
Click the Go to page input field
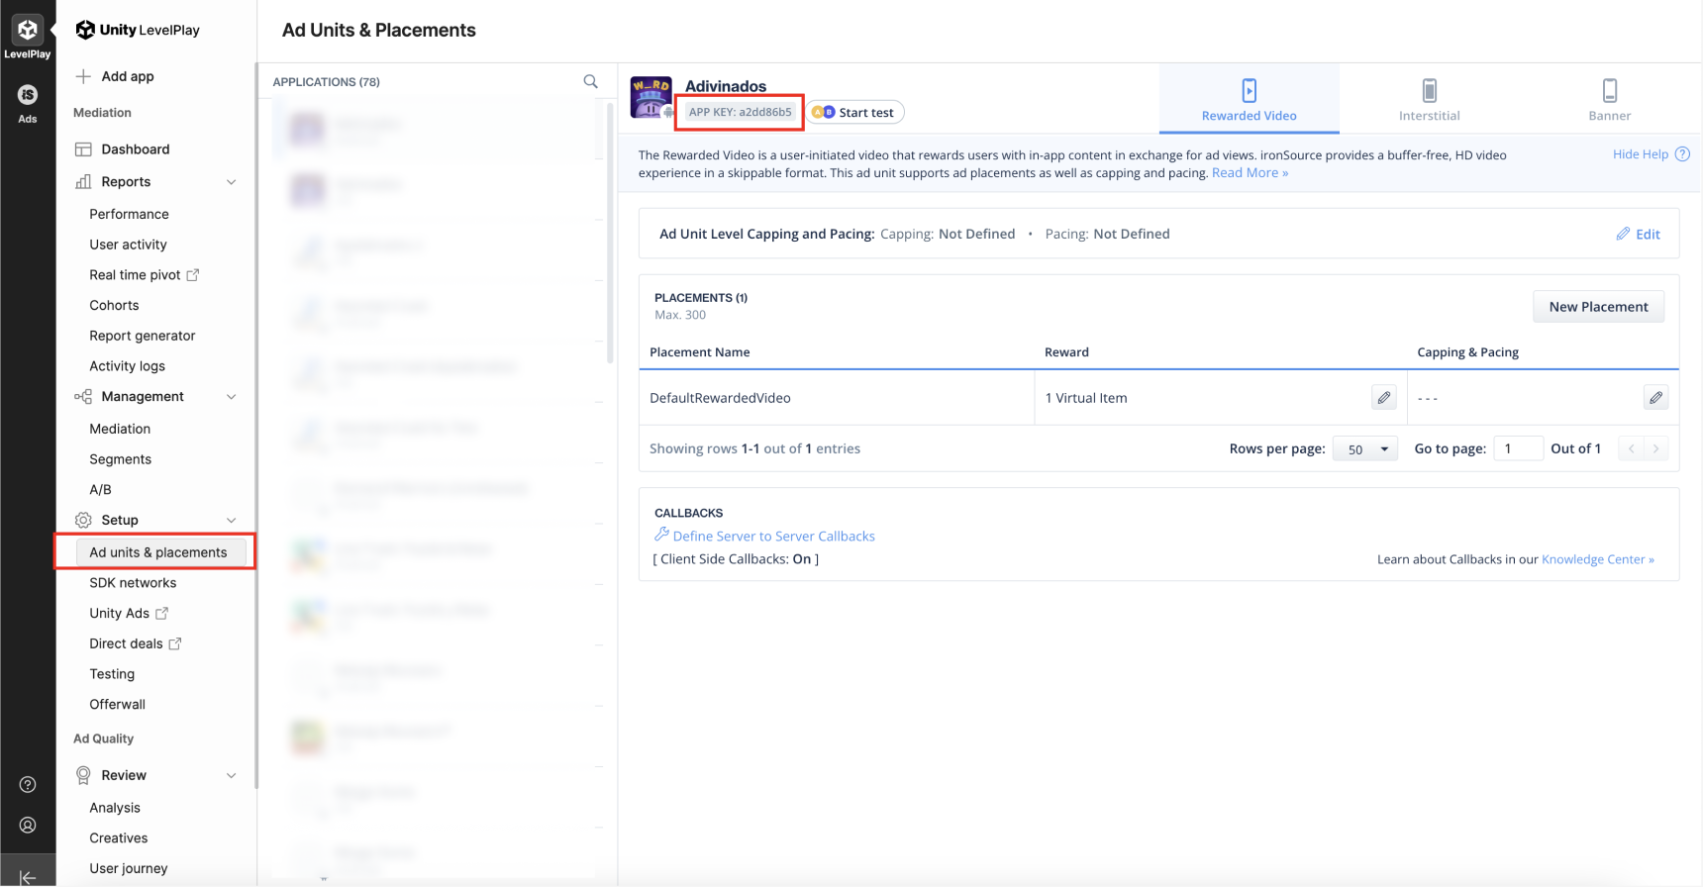point(1518,448)
